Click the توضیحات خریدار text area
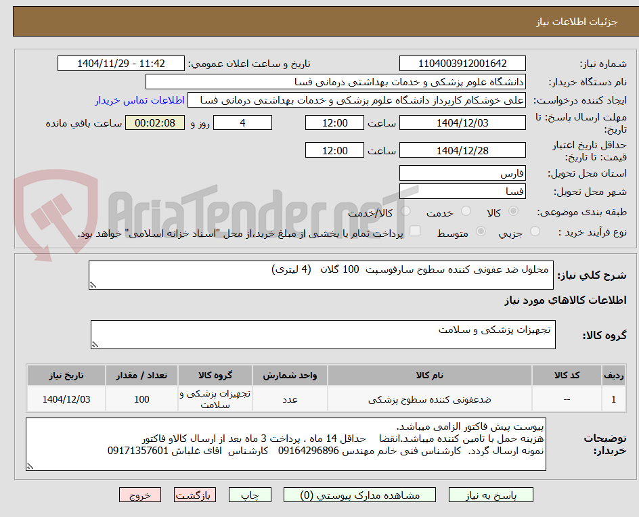This screenshot has height=517, width=639. (x=286, y=444)
